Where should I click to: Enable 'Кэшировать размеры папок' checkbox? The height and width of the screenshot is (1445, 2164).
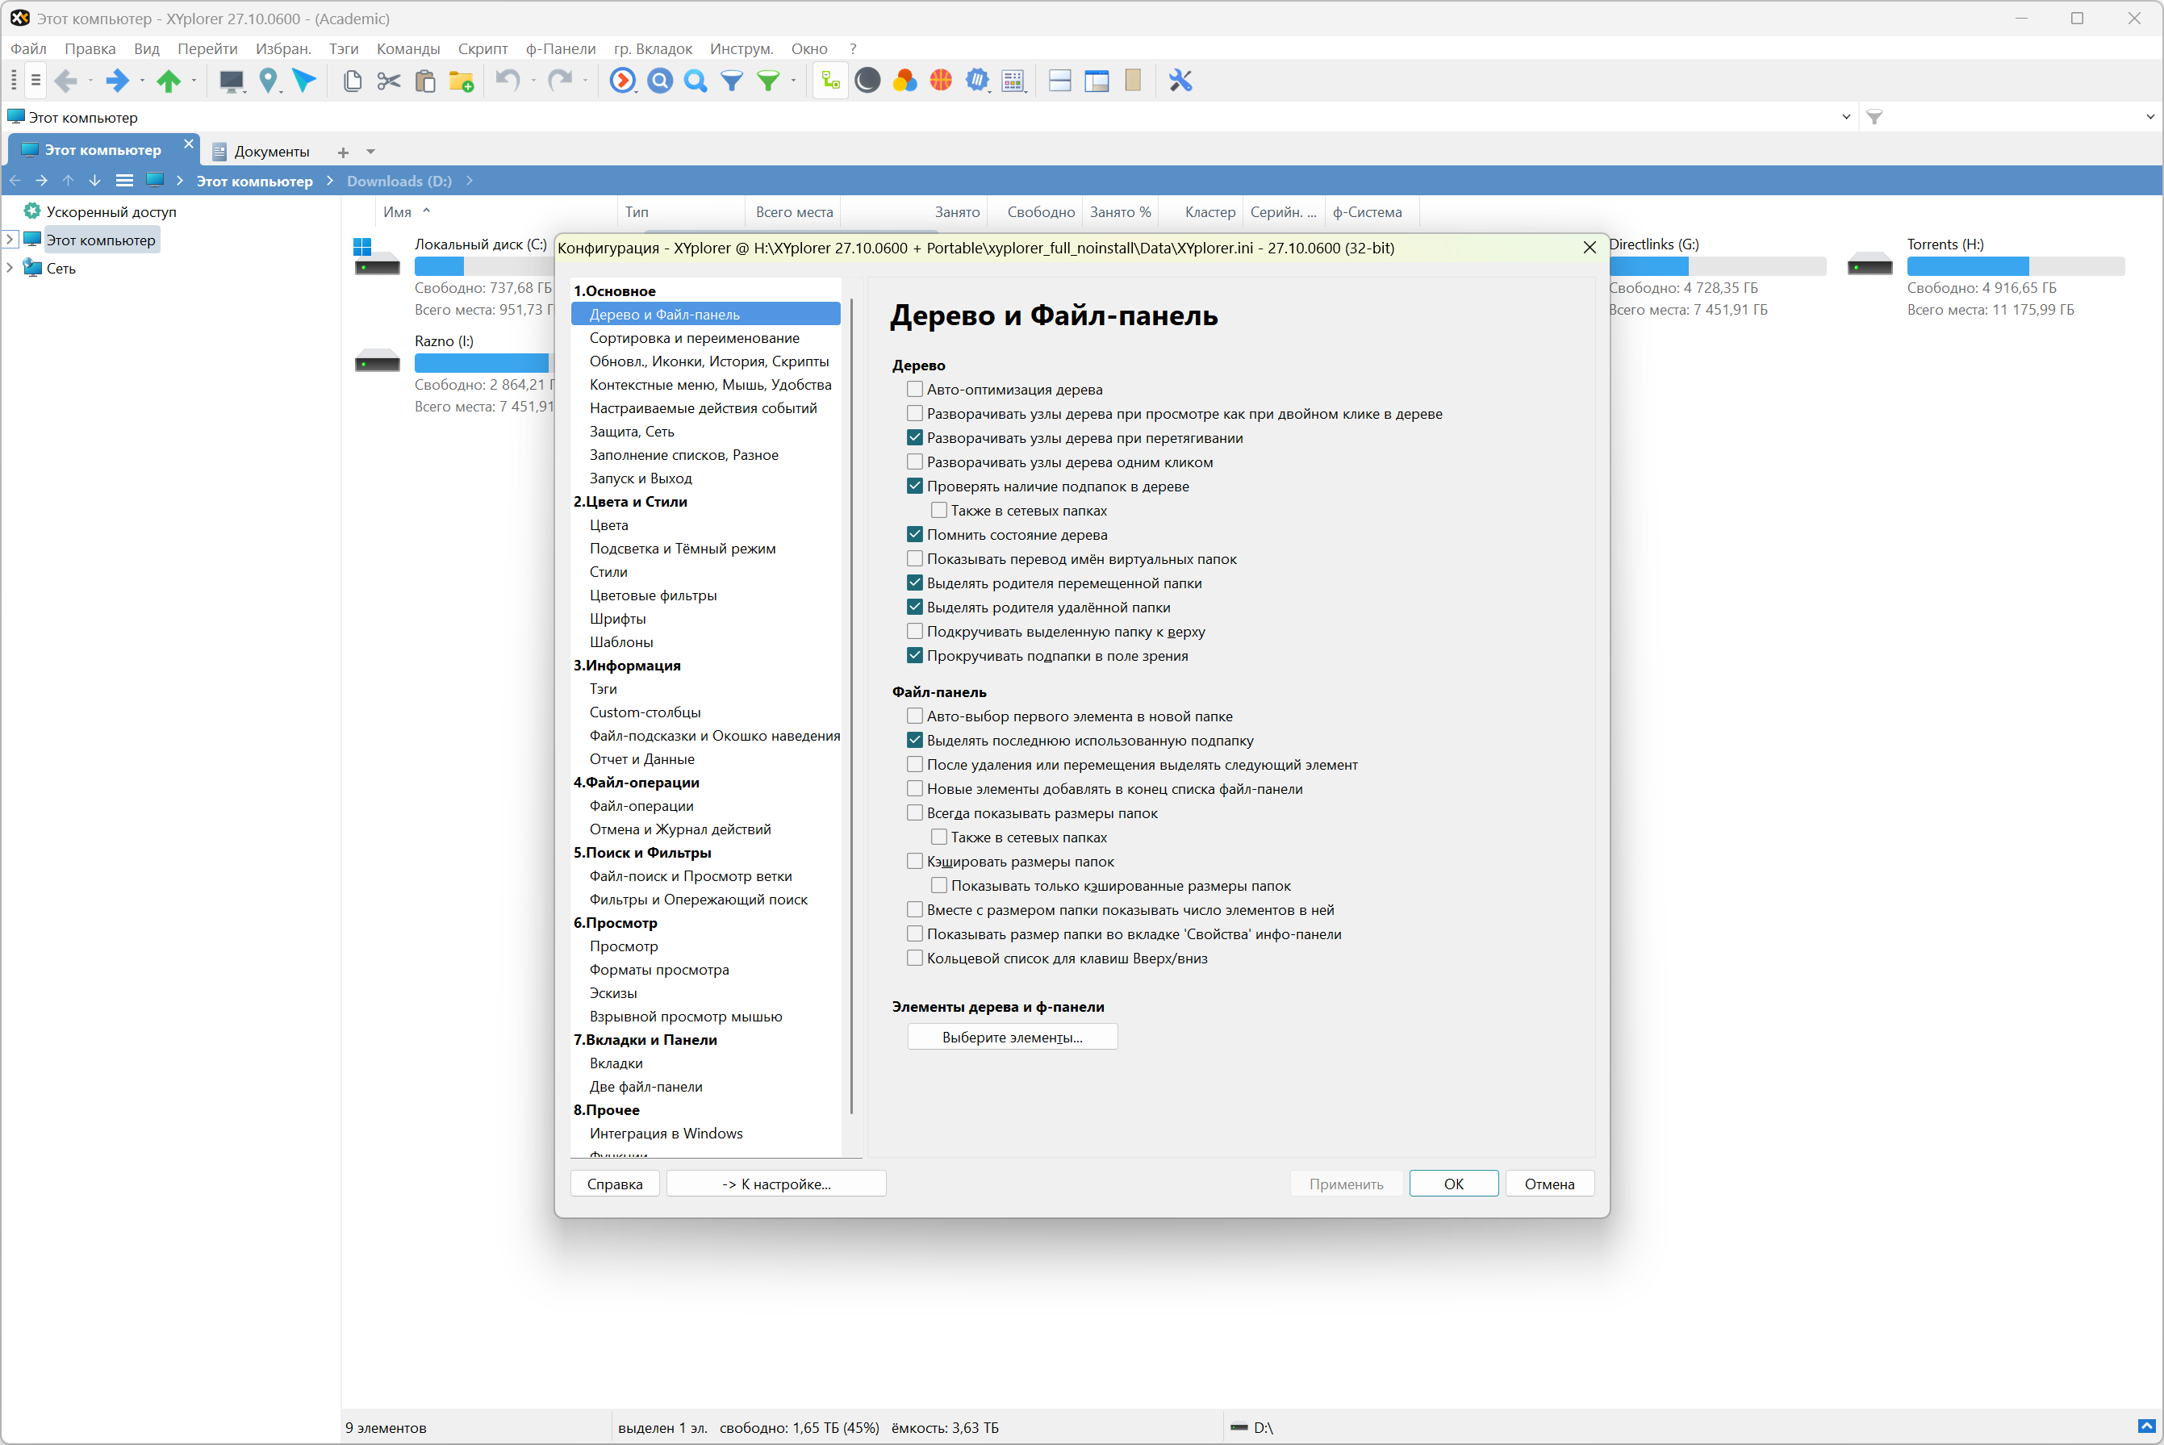click(x=914, y=862)
